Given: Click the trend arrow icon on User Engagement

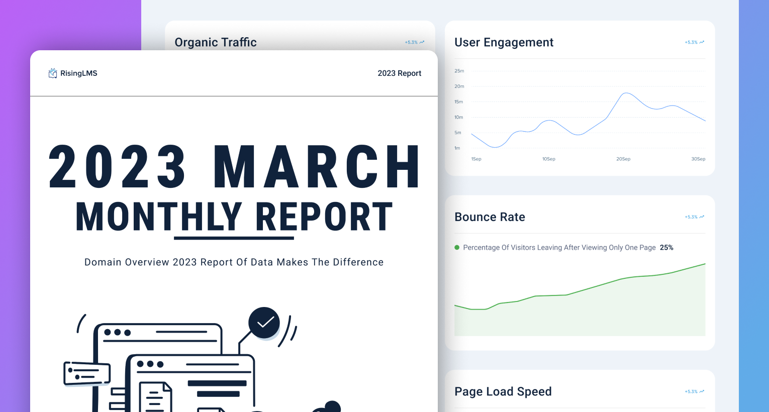Looking at the screenshot, I should (x=702, y=42).
